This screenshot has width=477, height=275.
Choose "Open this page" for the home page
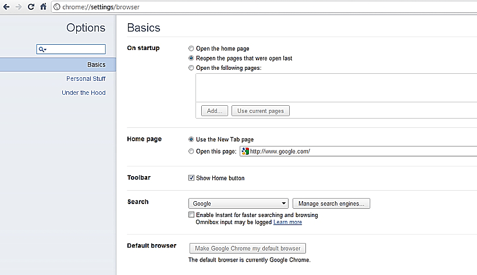point(191,151)
